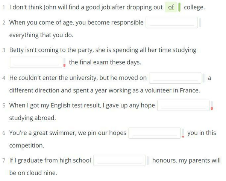The image size is (226, 181).
Task: Click the blank after "you become responsible"
Action: click(x=171, y=23)
